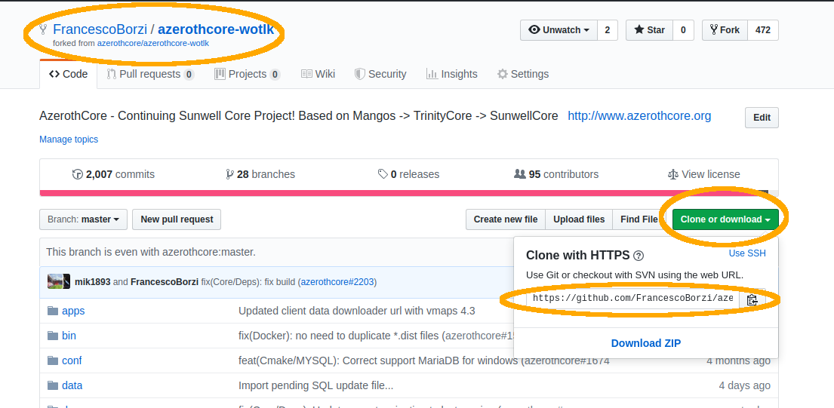Image resolution: width=834 pixels, height=408 pixels.
Task: Open the Unwatch notifications dropdown
Action: pyautogui.click(x=559, y=30)
